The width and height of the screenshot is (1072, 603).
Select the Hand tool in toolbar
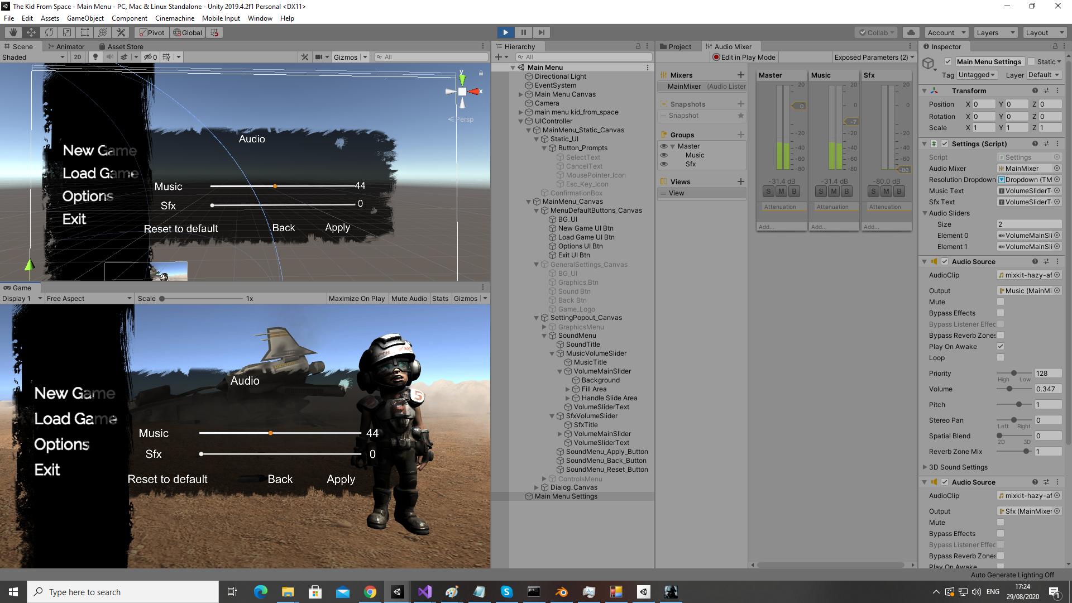point(13,32)
